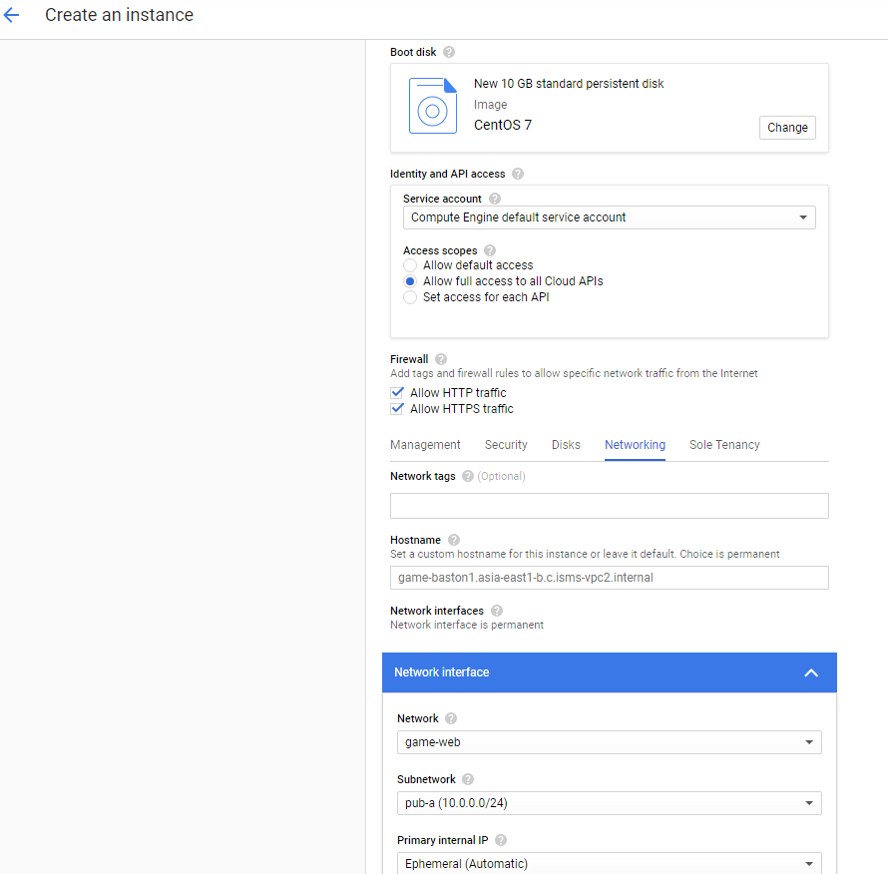Click the Access scopes help icon

tap(490, 250)
